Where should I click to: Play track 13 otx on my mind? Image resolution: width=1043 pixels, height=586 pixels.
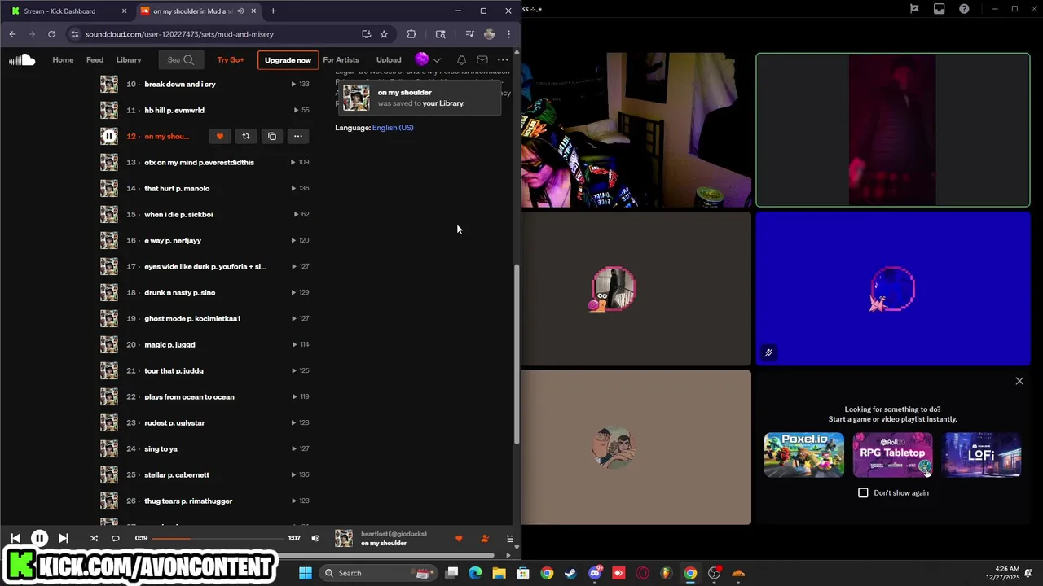[x=199, y=162]
